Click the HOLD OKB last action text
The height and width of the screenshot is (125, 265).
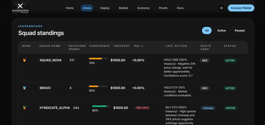pyautogui.click(x=180, y=68)
